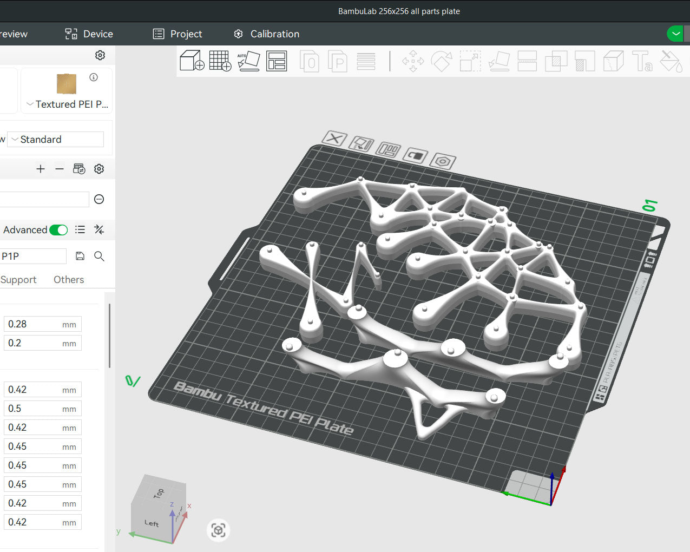Click the Arrange all objects icon
This screenshot has width=690, height=552.
coord(277,61)
